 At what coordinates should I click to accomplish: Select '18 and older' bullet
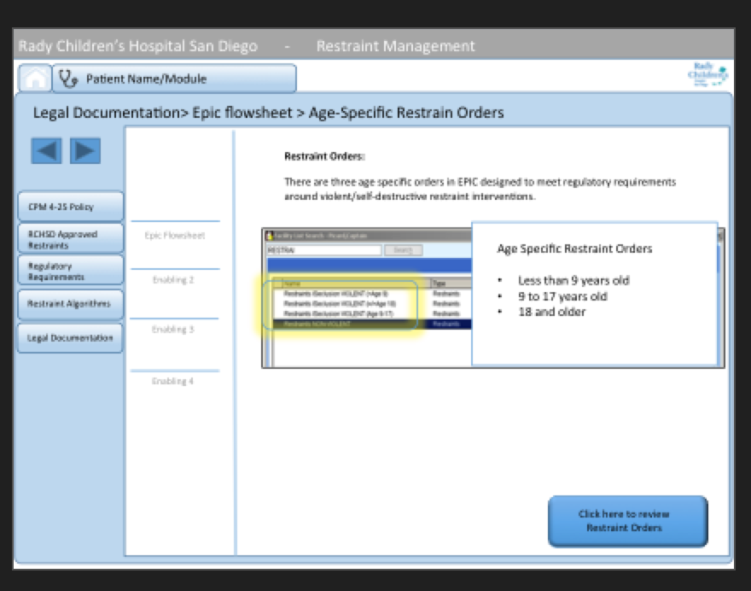[x=552, y=312]
